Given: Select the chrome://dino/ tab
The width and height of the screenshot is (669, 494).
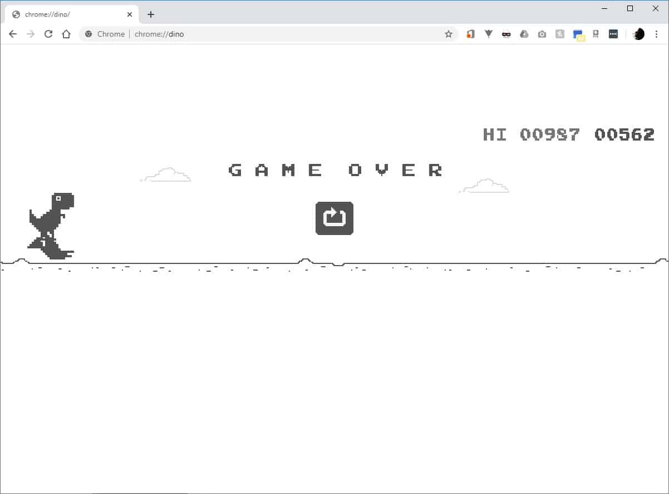Looking at the screenshot, I should [72, 14].
